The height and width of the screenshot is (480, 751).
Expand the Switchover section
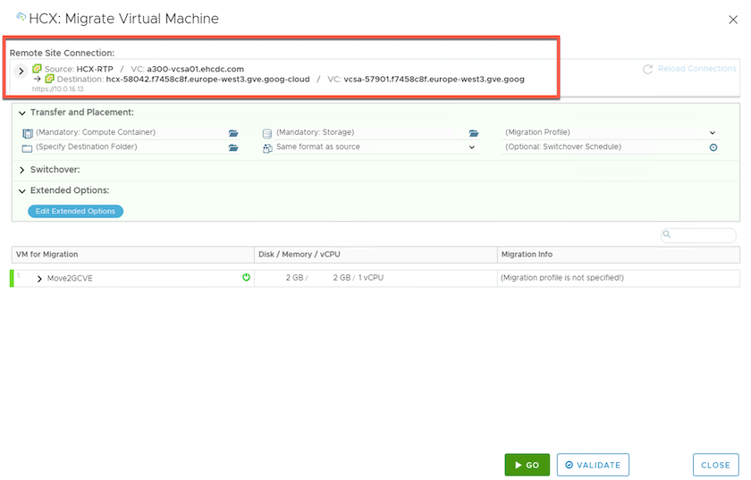pos(22,170)
